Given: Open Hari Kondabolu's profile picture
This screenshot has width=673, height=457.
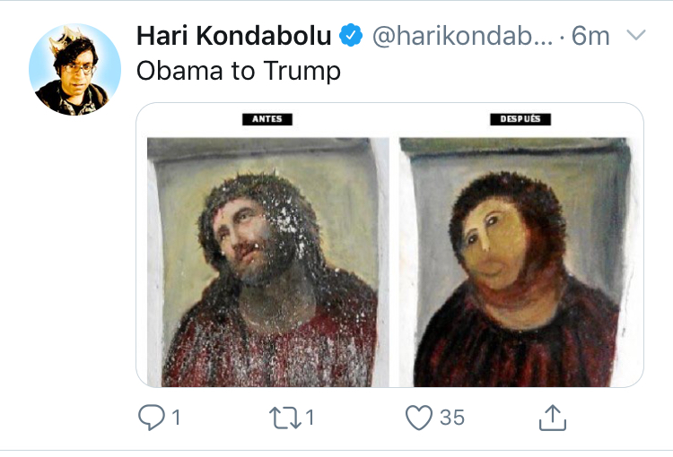Looking at the screenshot, I should 74,70.
